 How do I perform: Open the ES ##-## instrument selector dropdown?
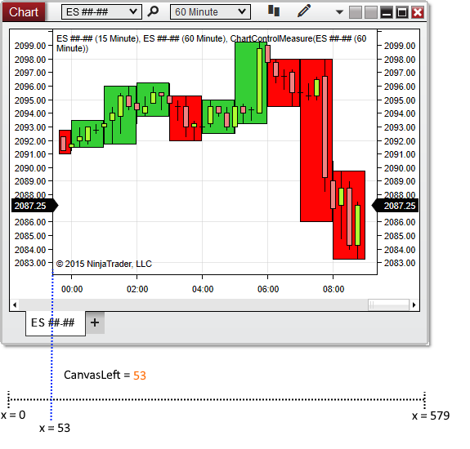101,12
